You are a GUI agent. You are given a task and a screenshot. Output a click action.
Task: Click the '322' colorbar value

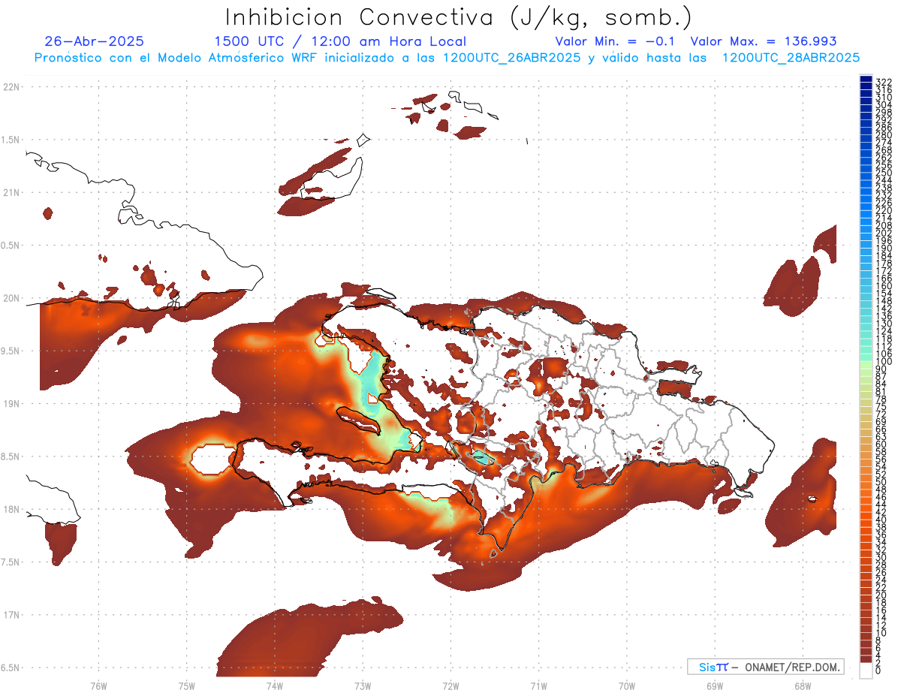[883, 81]
